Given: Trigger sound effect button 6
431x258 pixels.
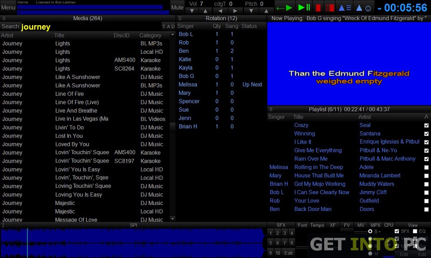Looking at the screenshot, I should [x=278, y=243].
